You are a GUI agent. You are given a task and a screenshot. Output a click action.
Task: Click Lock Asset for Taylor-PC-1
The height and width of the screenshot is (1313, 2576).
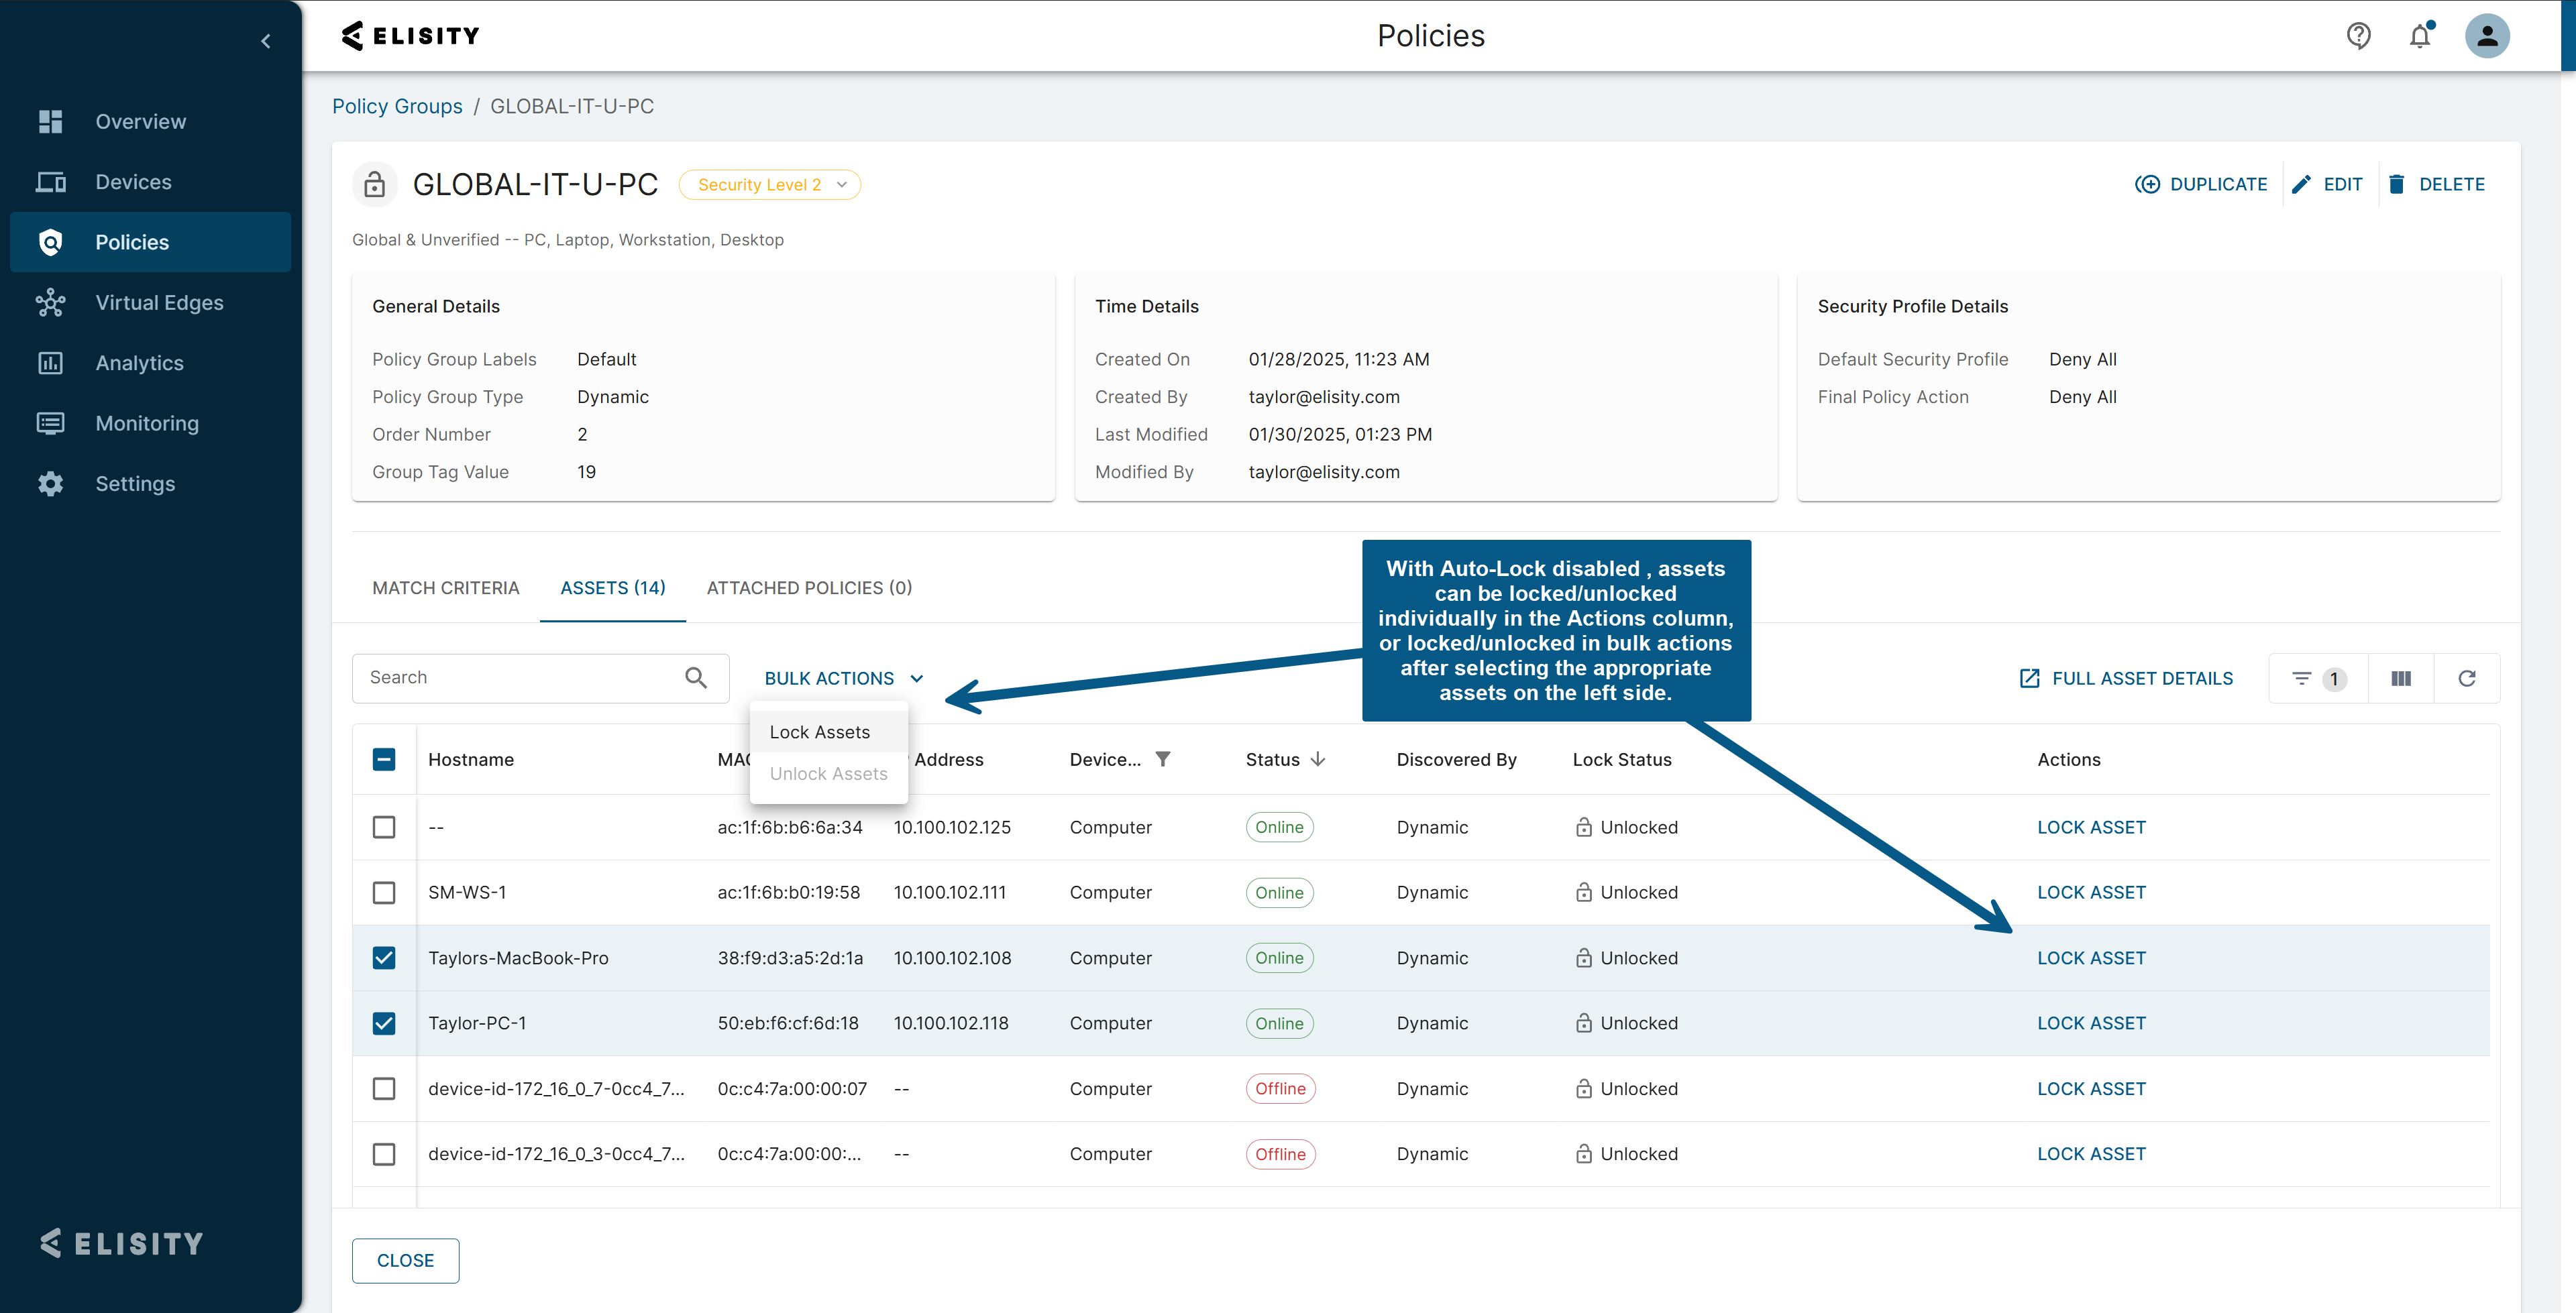(x=2091, y=1023)
